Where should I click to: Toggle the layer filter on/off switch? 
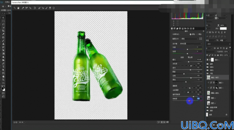point(230,48)
